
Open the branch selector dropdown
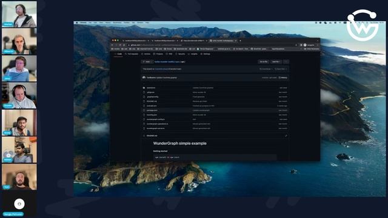coord(147,62)
